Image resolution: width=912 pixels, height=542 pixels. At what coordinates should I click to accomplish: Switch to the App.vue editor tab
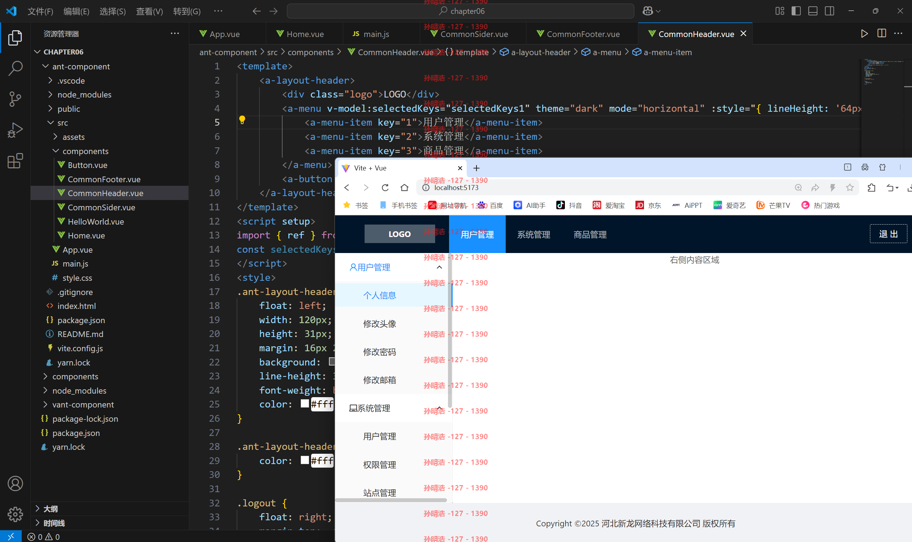[227, 34]
